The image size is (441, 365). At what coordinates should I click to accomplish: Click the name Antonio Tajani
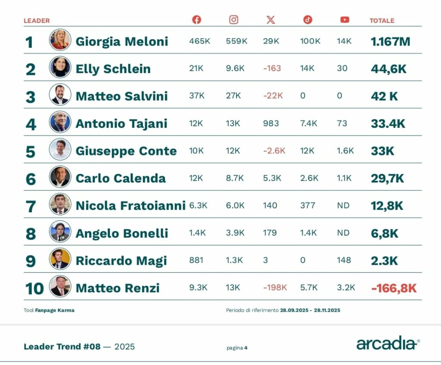point(121,124)
